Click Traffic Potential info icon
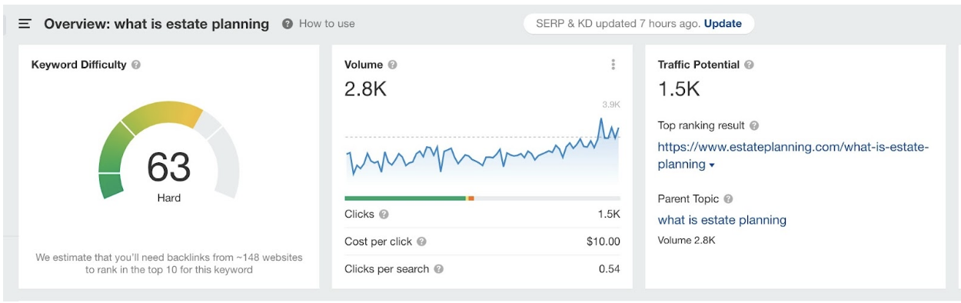The height and width of the screenshot is (303, 961). pos(749,65)
